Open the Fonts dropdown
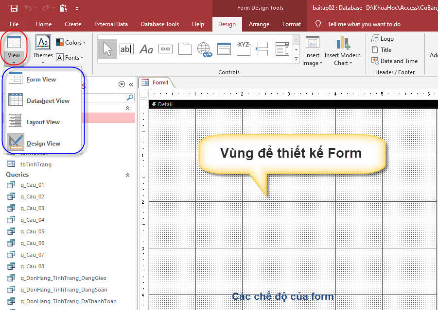438x310 pixels. click(70, 57)
